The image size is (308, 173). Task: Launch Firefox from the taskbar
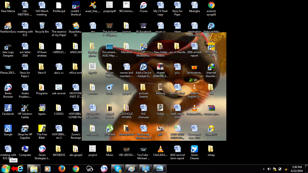tap(62, 169)
